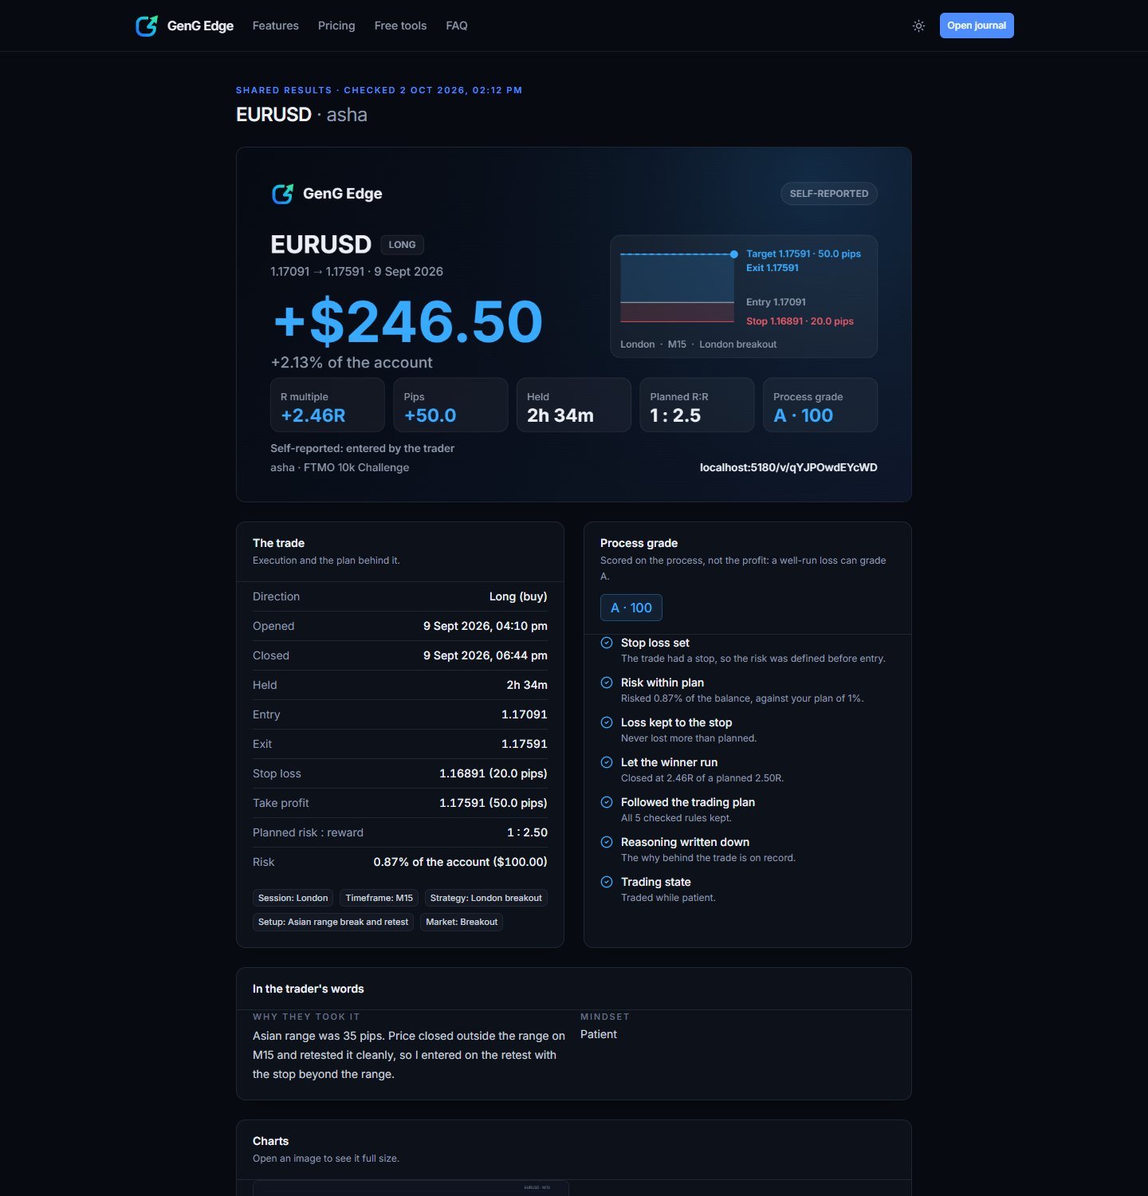The height and width of the screenshot is (1196, 1148).
Task: Click the Held 2h 34m stat tile
Action: coord(574,405)
